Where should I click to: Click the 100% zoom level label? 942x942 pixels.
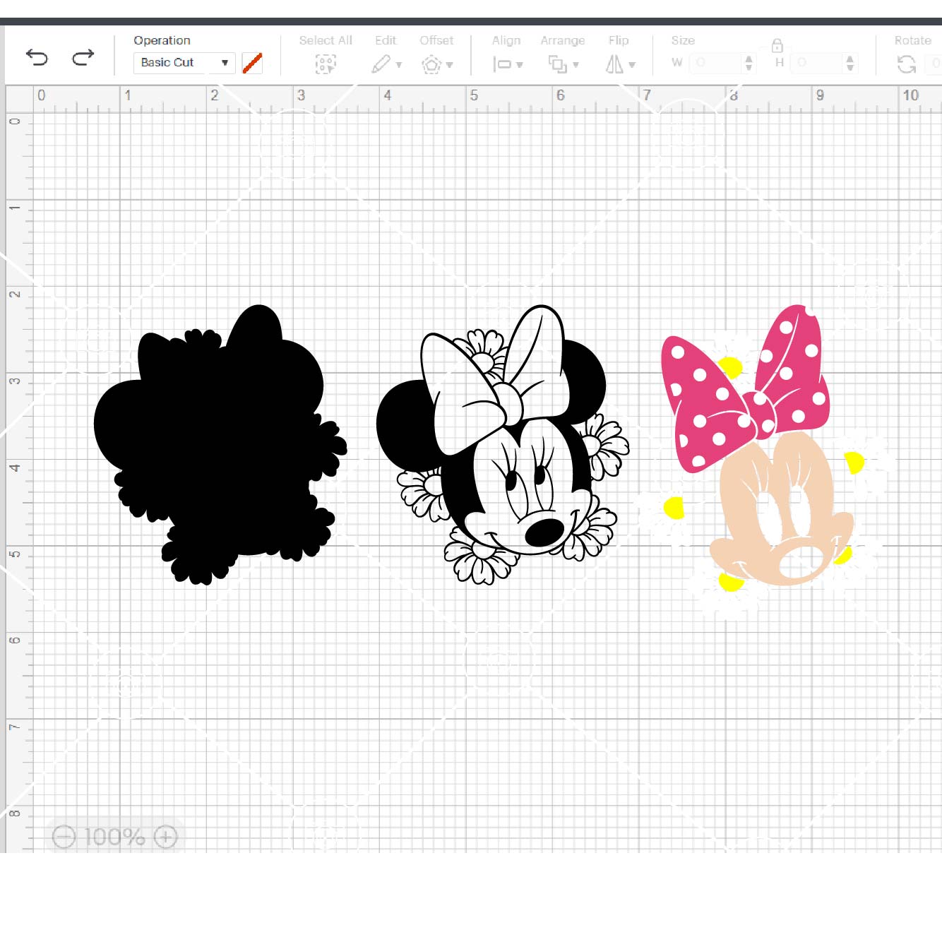[114, 837]
